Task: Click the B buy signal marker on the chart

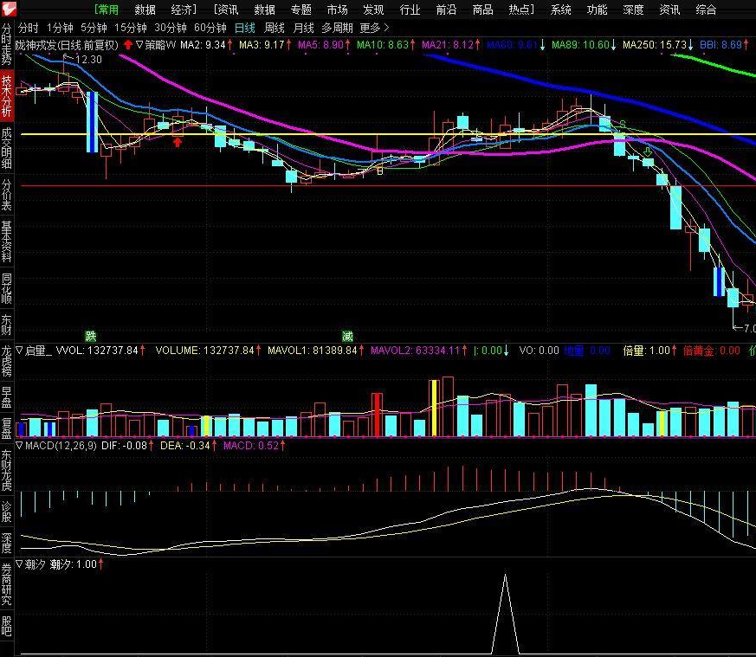Action: (380, 171)
